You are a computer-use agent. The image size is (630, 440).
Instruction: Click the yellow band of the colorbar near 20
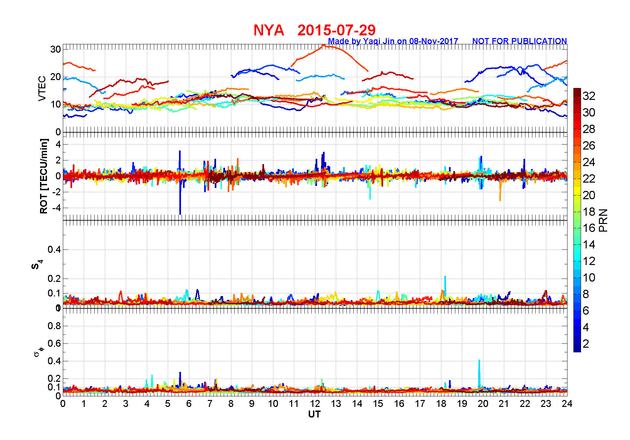(x=577, y=191)
